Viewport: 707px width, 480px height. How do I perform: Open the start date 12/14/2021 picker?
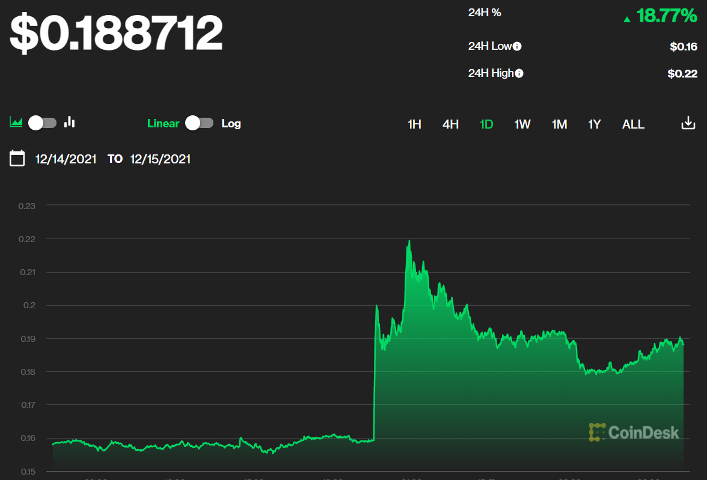(66, 159)
